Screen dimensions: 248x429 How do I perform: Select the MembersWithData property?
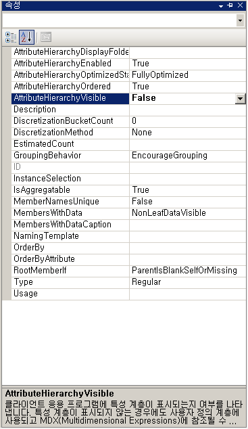pos(70,213)
